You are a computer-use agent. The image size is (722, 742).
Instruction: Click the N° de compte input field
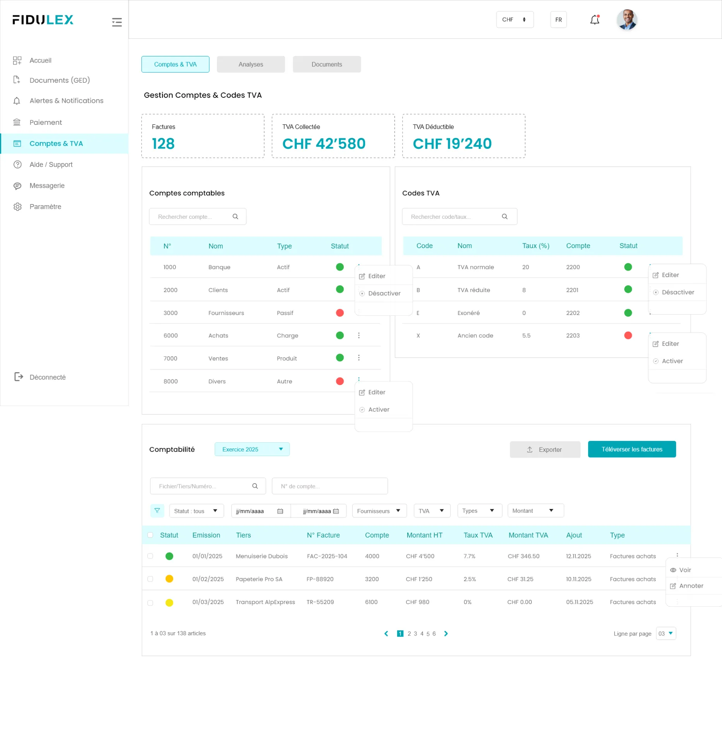point(329,486)
